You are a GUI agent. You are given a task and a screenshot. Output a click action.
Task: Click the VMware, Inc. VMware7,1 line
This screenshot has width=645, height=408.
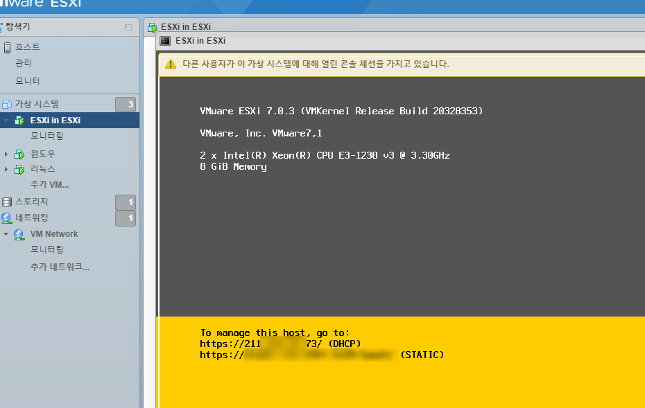(x=261, y=133)
